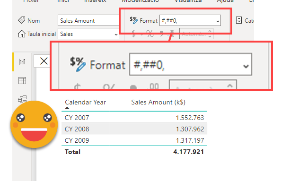Image resolution: width=281 pixels, height=181 pixels.
Task: Click the currency symbol button in top ribbon
Action: tap(133, 34)
